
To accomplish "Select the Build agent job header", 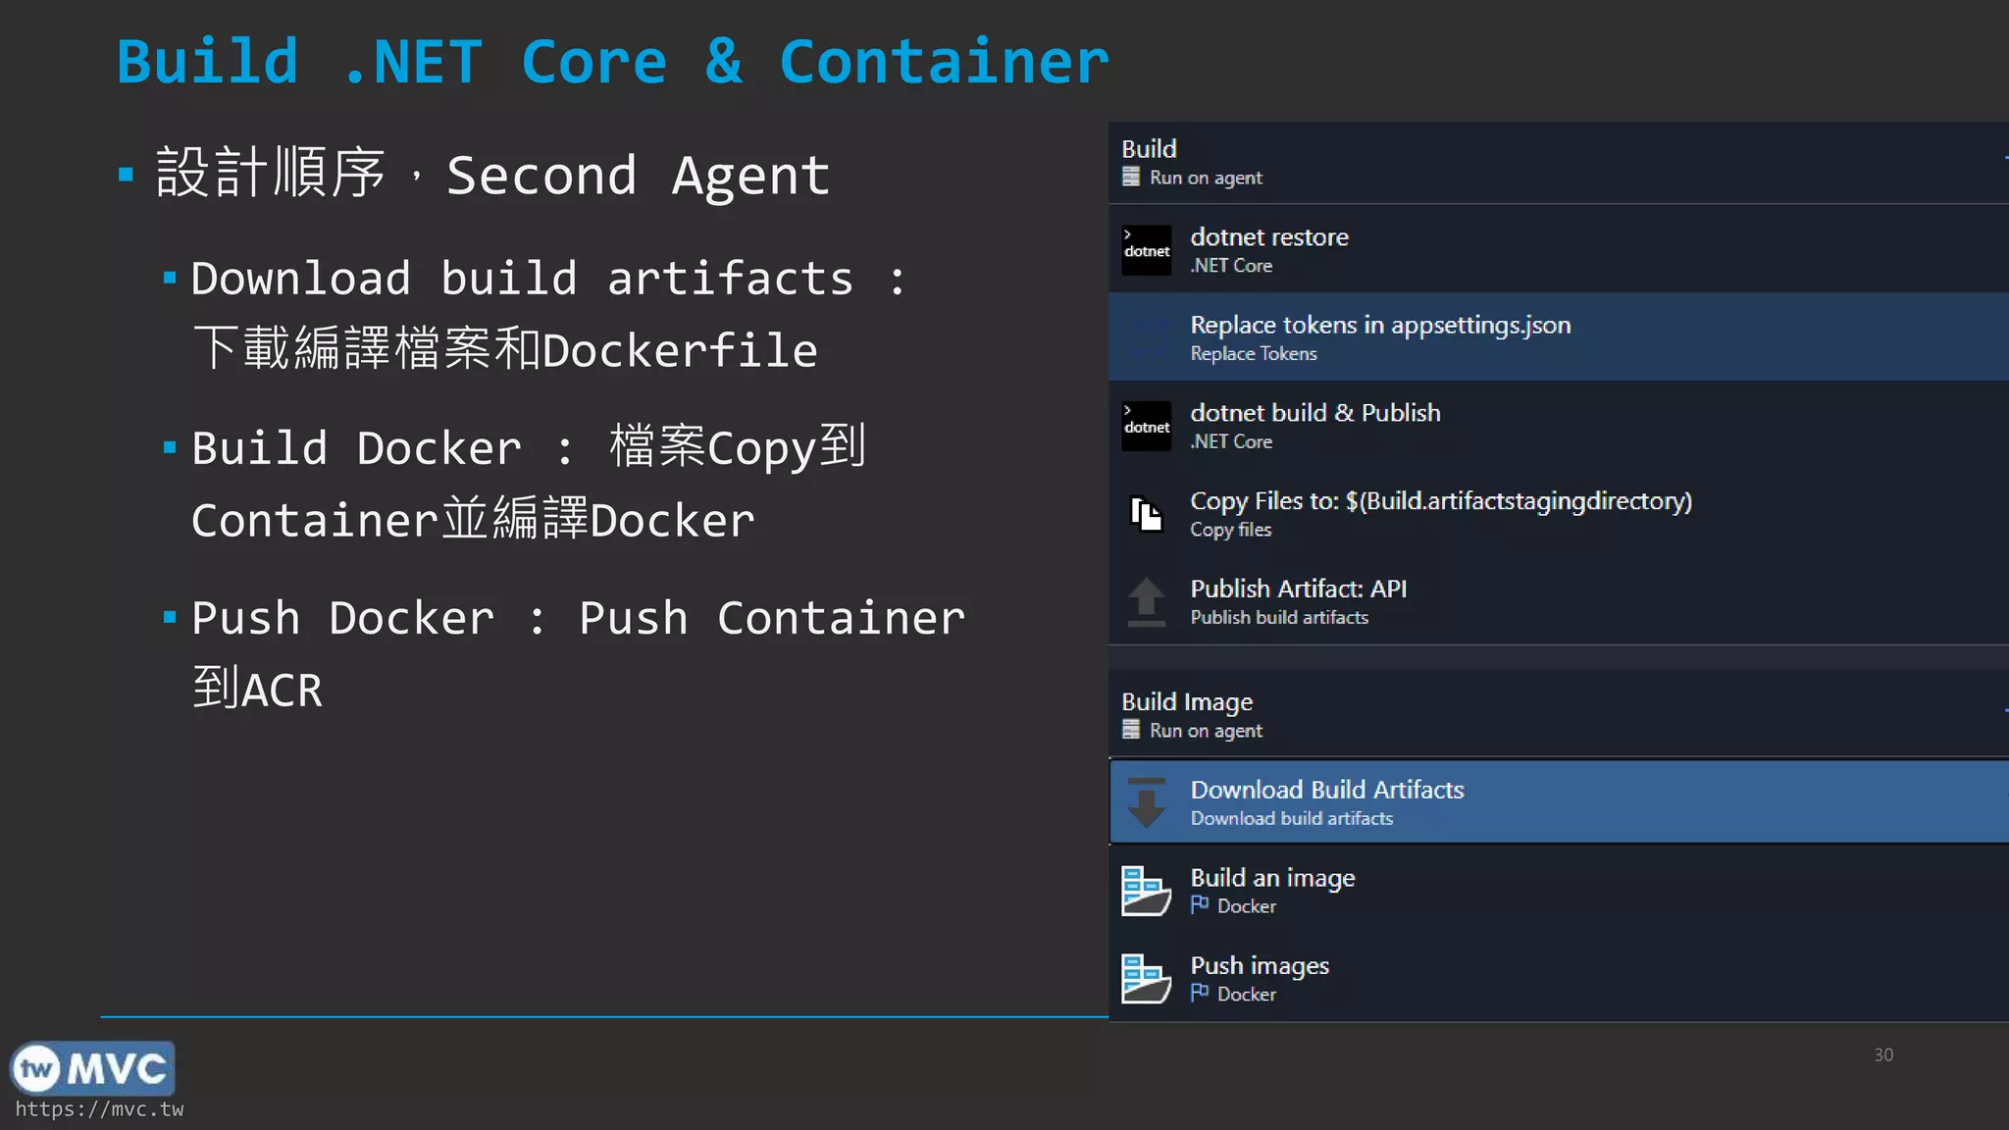I will click(1559, 163).
